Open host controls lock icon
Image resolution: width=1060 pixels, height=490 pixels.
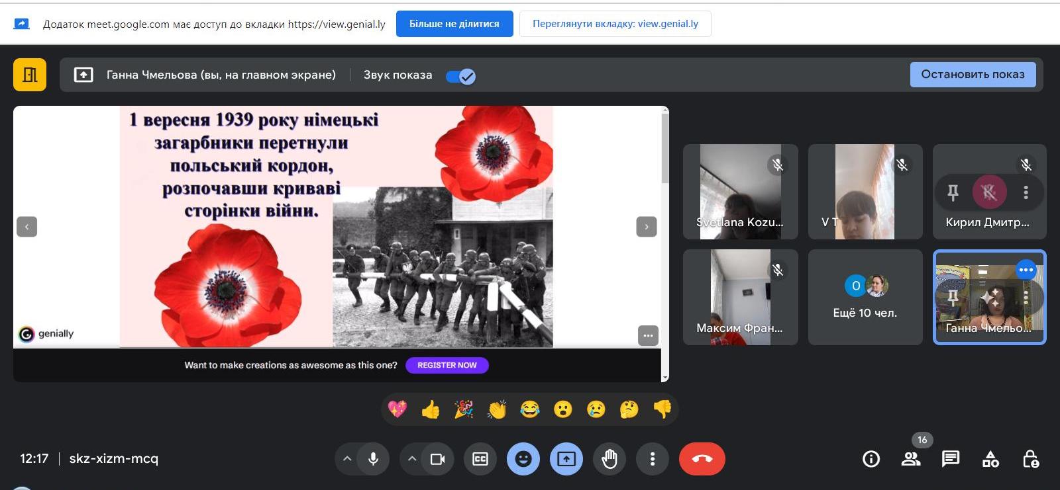1030,459
